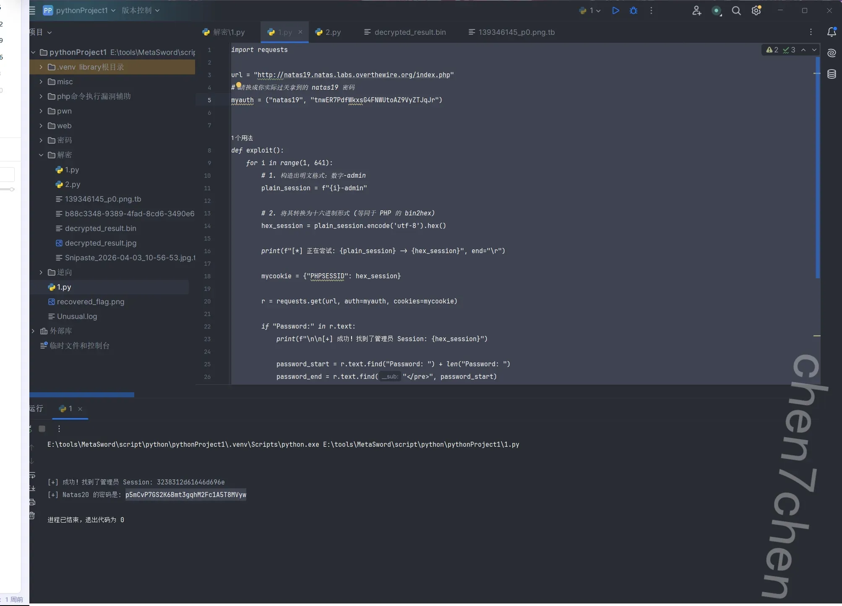The height and width of the screenshot is (606, 842).
Task: Expand the 逆向 folder
Action: 41,272
